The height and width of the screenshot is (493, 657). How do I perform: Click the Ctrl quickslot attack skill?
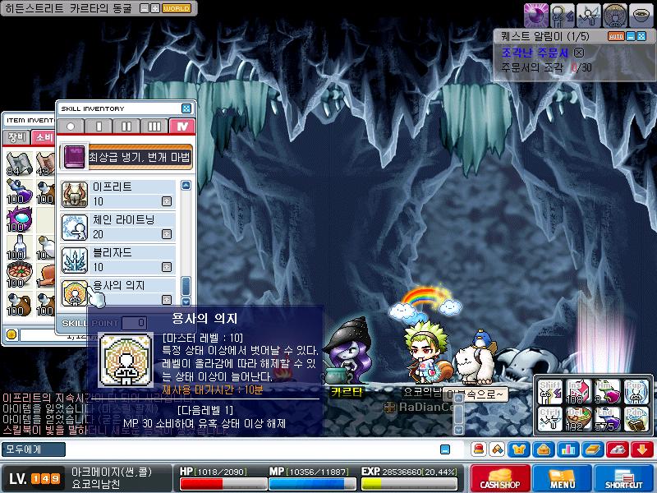tap(550, 419)
